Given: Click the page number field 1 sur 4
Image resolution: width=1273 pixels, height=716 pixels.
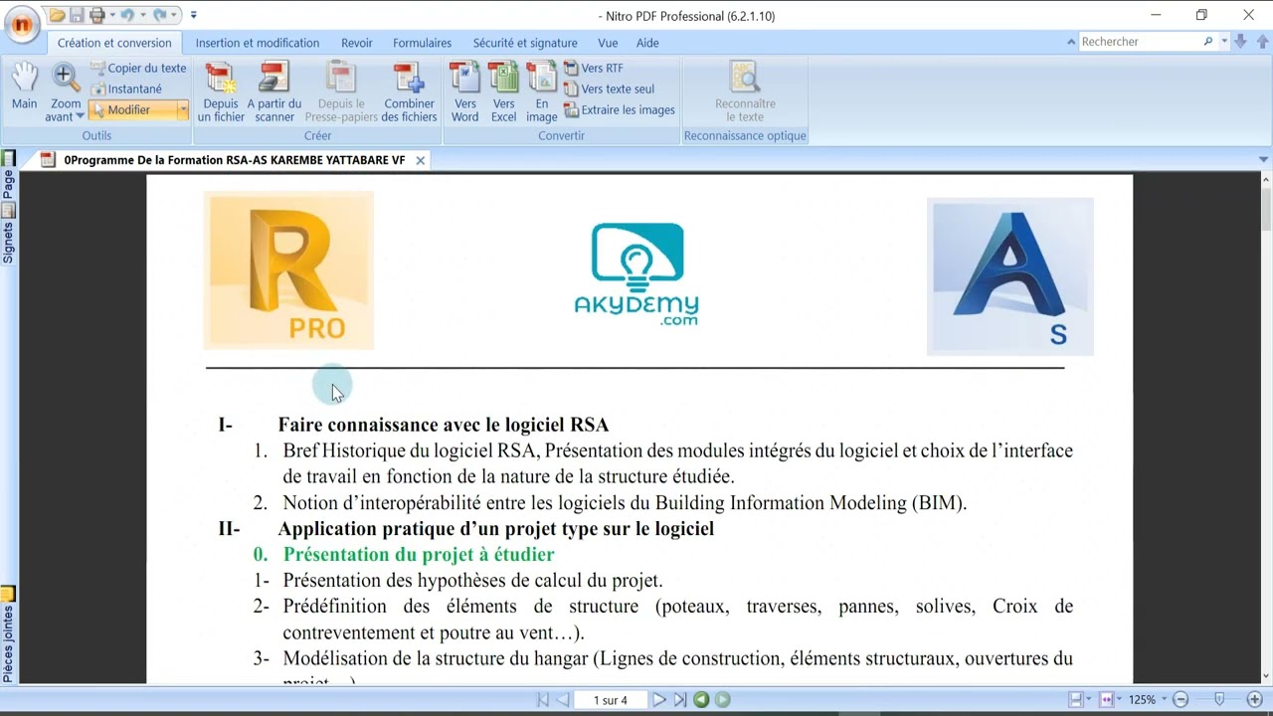Looking at the screenshot, I should pyautogui.click(x=610, y=700).
